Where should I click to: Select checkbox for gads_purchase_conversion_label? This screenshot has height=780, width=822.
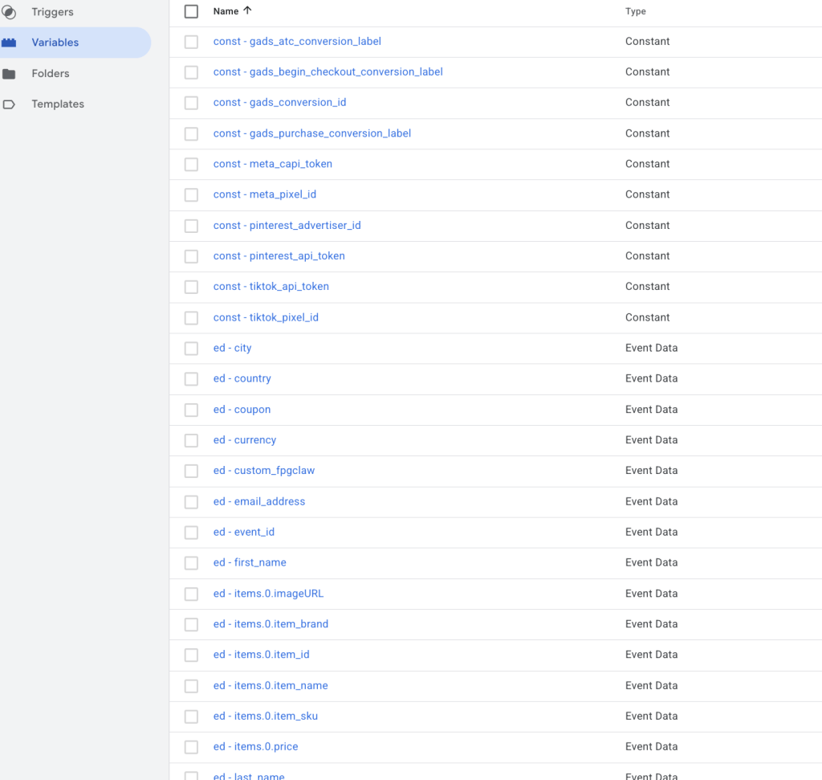(x=191, y=133)
